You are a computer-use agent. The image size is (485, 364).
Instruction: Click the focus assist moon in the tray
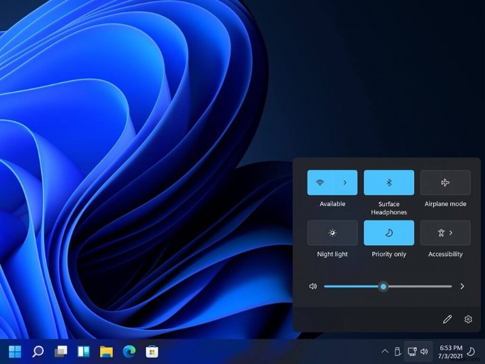(472, 351)
